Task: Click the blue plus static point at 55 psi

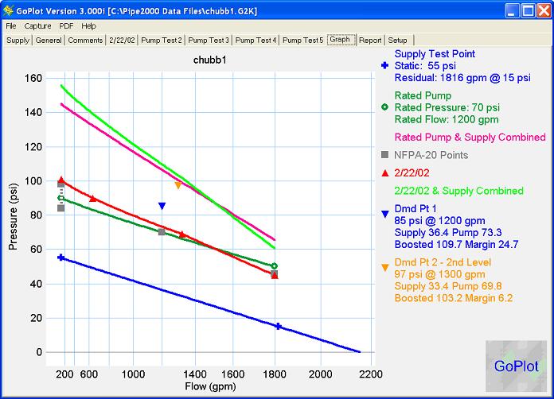Action: [x=60, y=258]
